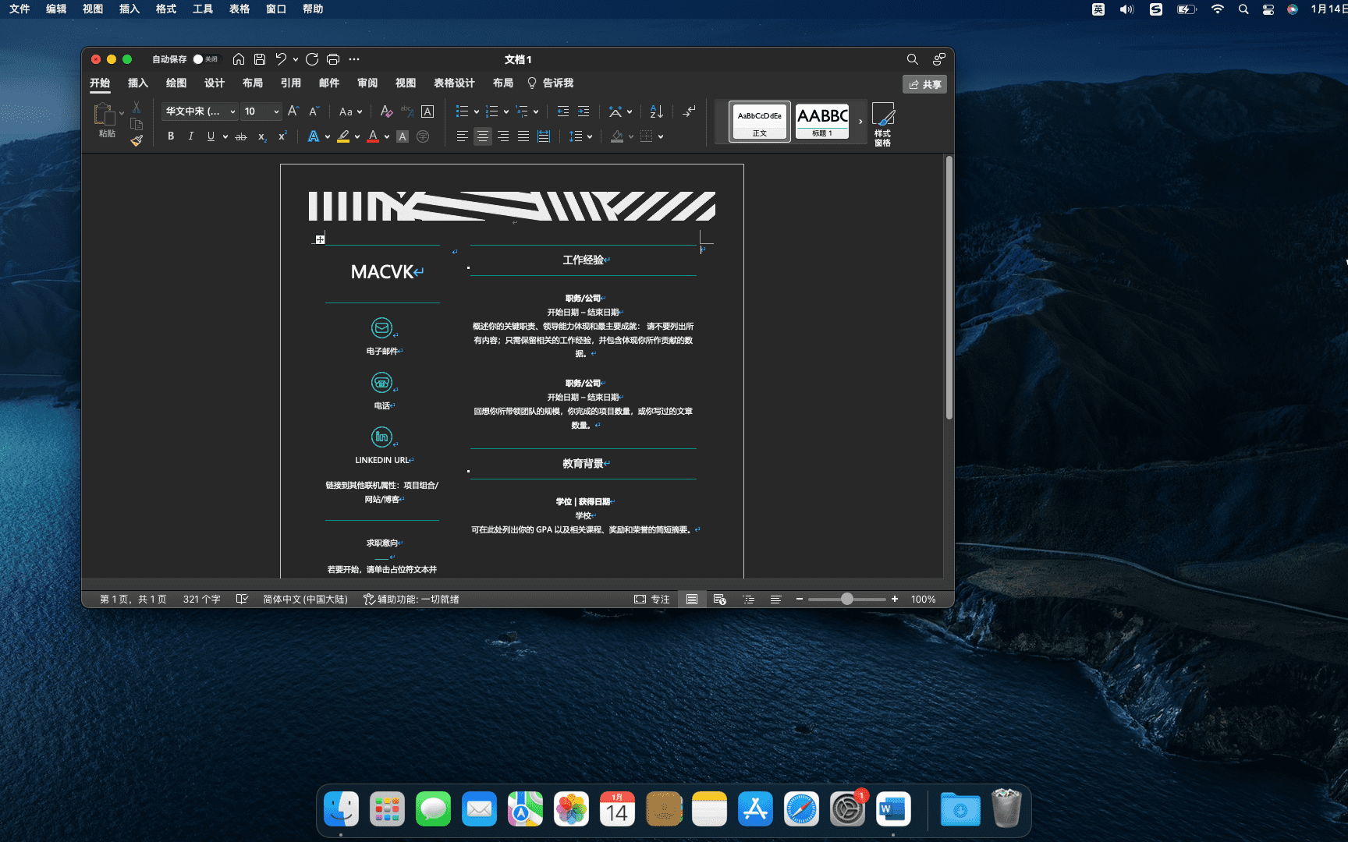
Task: Show paragraph marks toggle
Action: pyautogui.click(x=689, y=111)
